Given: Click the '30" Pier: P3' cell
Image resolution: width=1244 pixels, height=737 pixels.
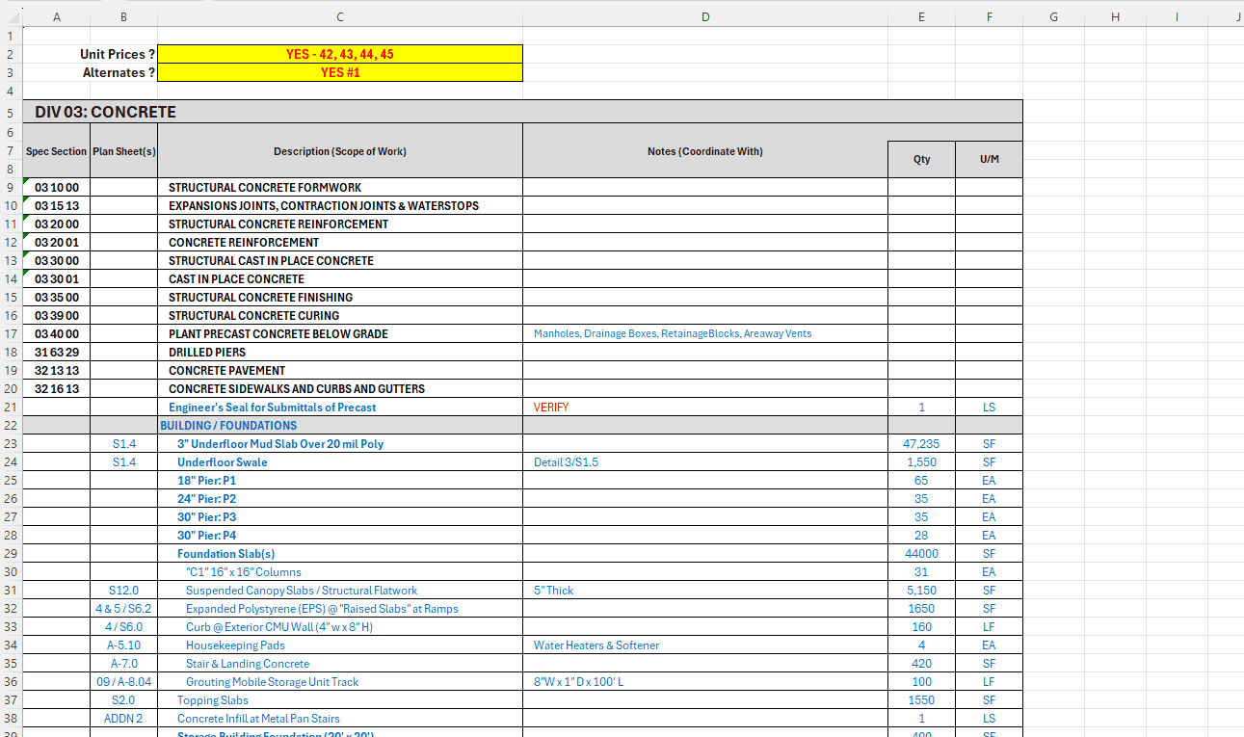Looking at the screenshot, I should [x=340, y=516].
